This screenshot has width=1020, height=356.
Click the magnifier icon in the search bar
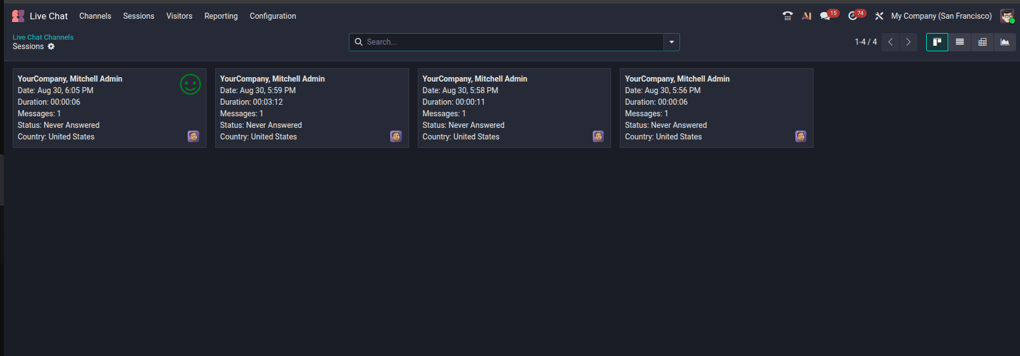359,42
